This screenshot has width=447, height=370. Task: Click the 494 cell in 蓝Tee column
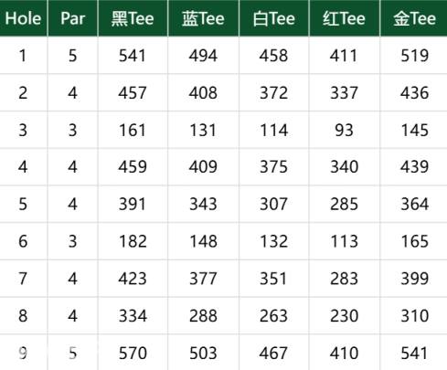click(203, 56)
